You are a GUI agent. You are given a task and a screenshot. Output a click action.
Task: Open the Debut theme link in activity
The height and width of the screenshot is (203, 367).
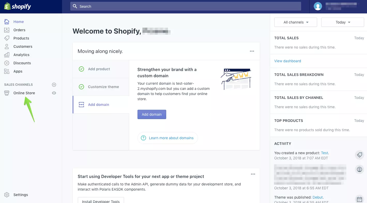pyautogui.click(x=318, y=197)
